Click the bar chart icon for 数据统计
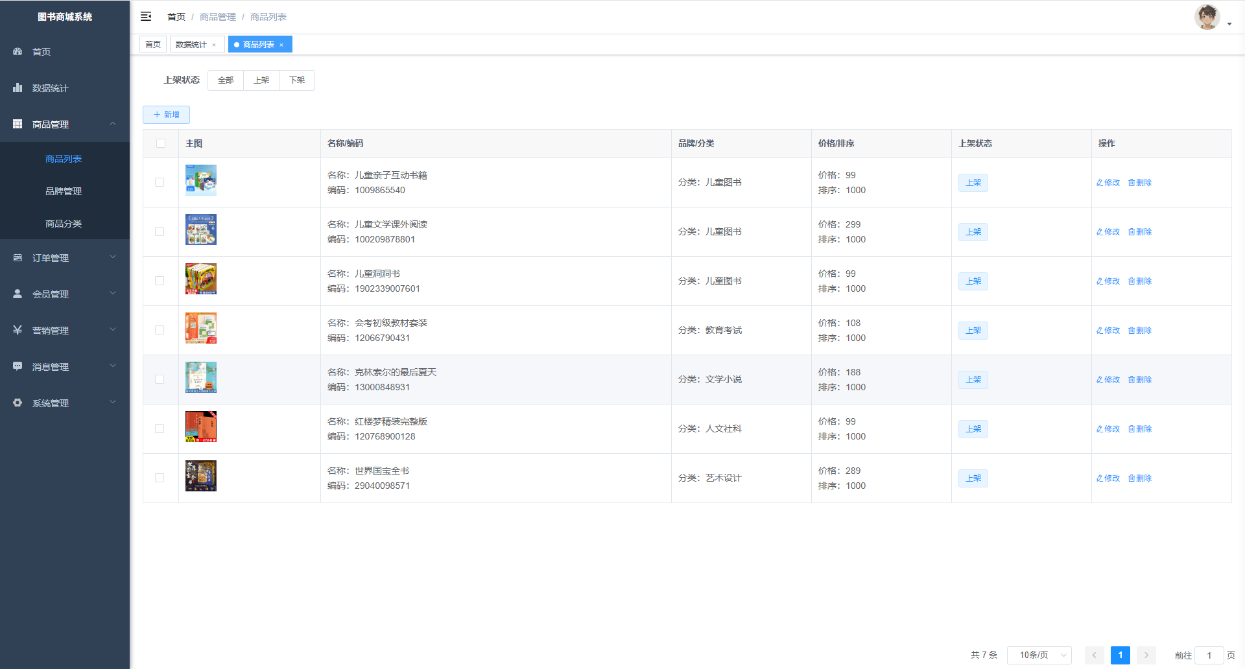The height and width of the screenshot is (669, 1245). point(18,88)
